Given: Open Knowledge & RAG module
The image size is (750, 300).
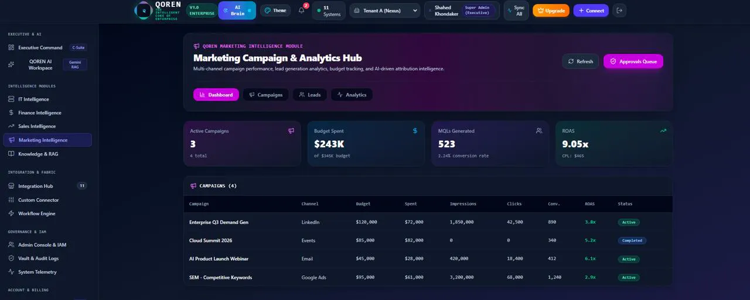Looking at the screenshot, I should pyautogui.click(x=47, y=154).
